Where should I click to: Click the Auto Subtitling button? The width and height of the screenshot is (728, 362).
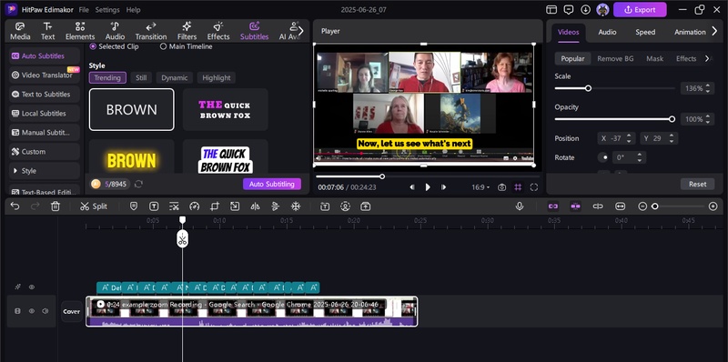pos(271,185)
